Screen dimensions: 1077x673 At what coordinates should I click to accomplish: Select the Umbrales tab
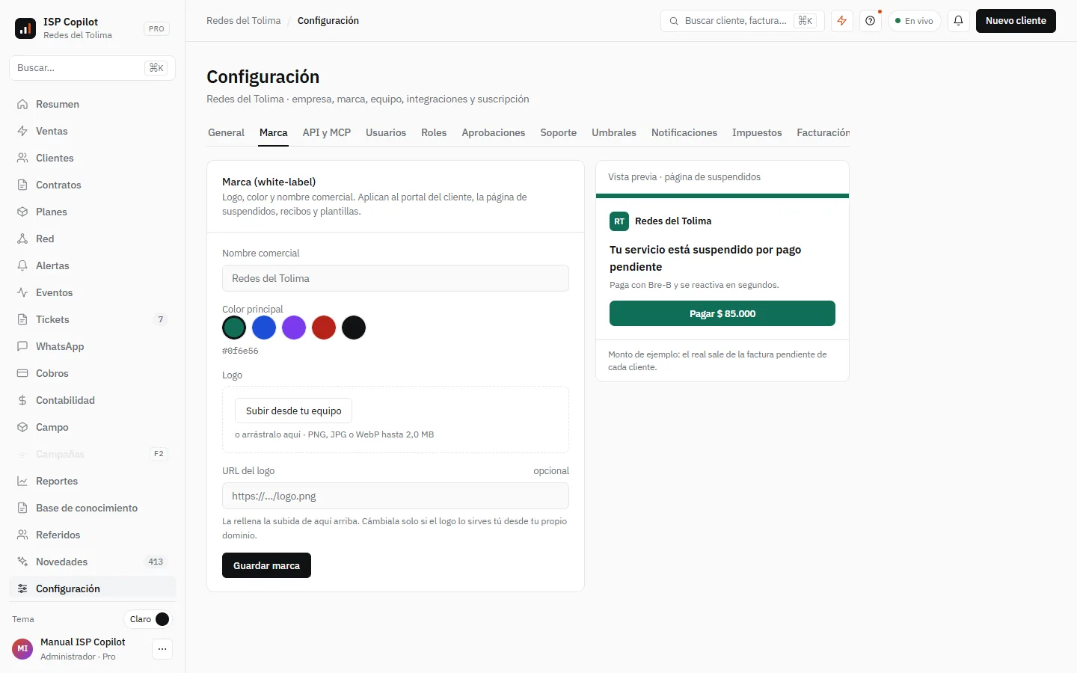coord(614,132)
